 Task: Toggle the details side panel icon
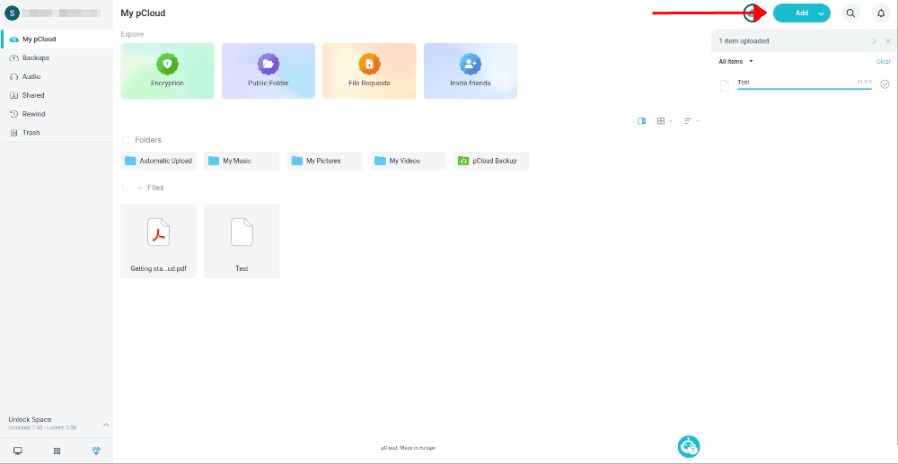(x=642, y=121)
